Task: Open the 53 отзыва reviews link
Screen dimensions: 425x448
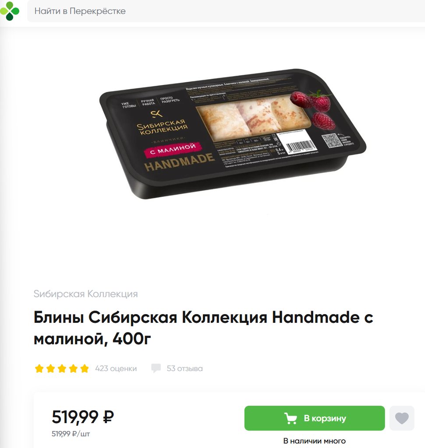Action: point(184,368)
